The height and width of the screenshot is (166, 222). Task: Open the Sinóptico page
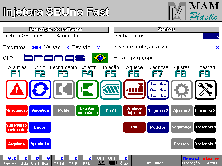point(40,111)
